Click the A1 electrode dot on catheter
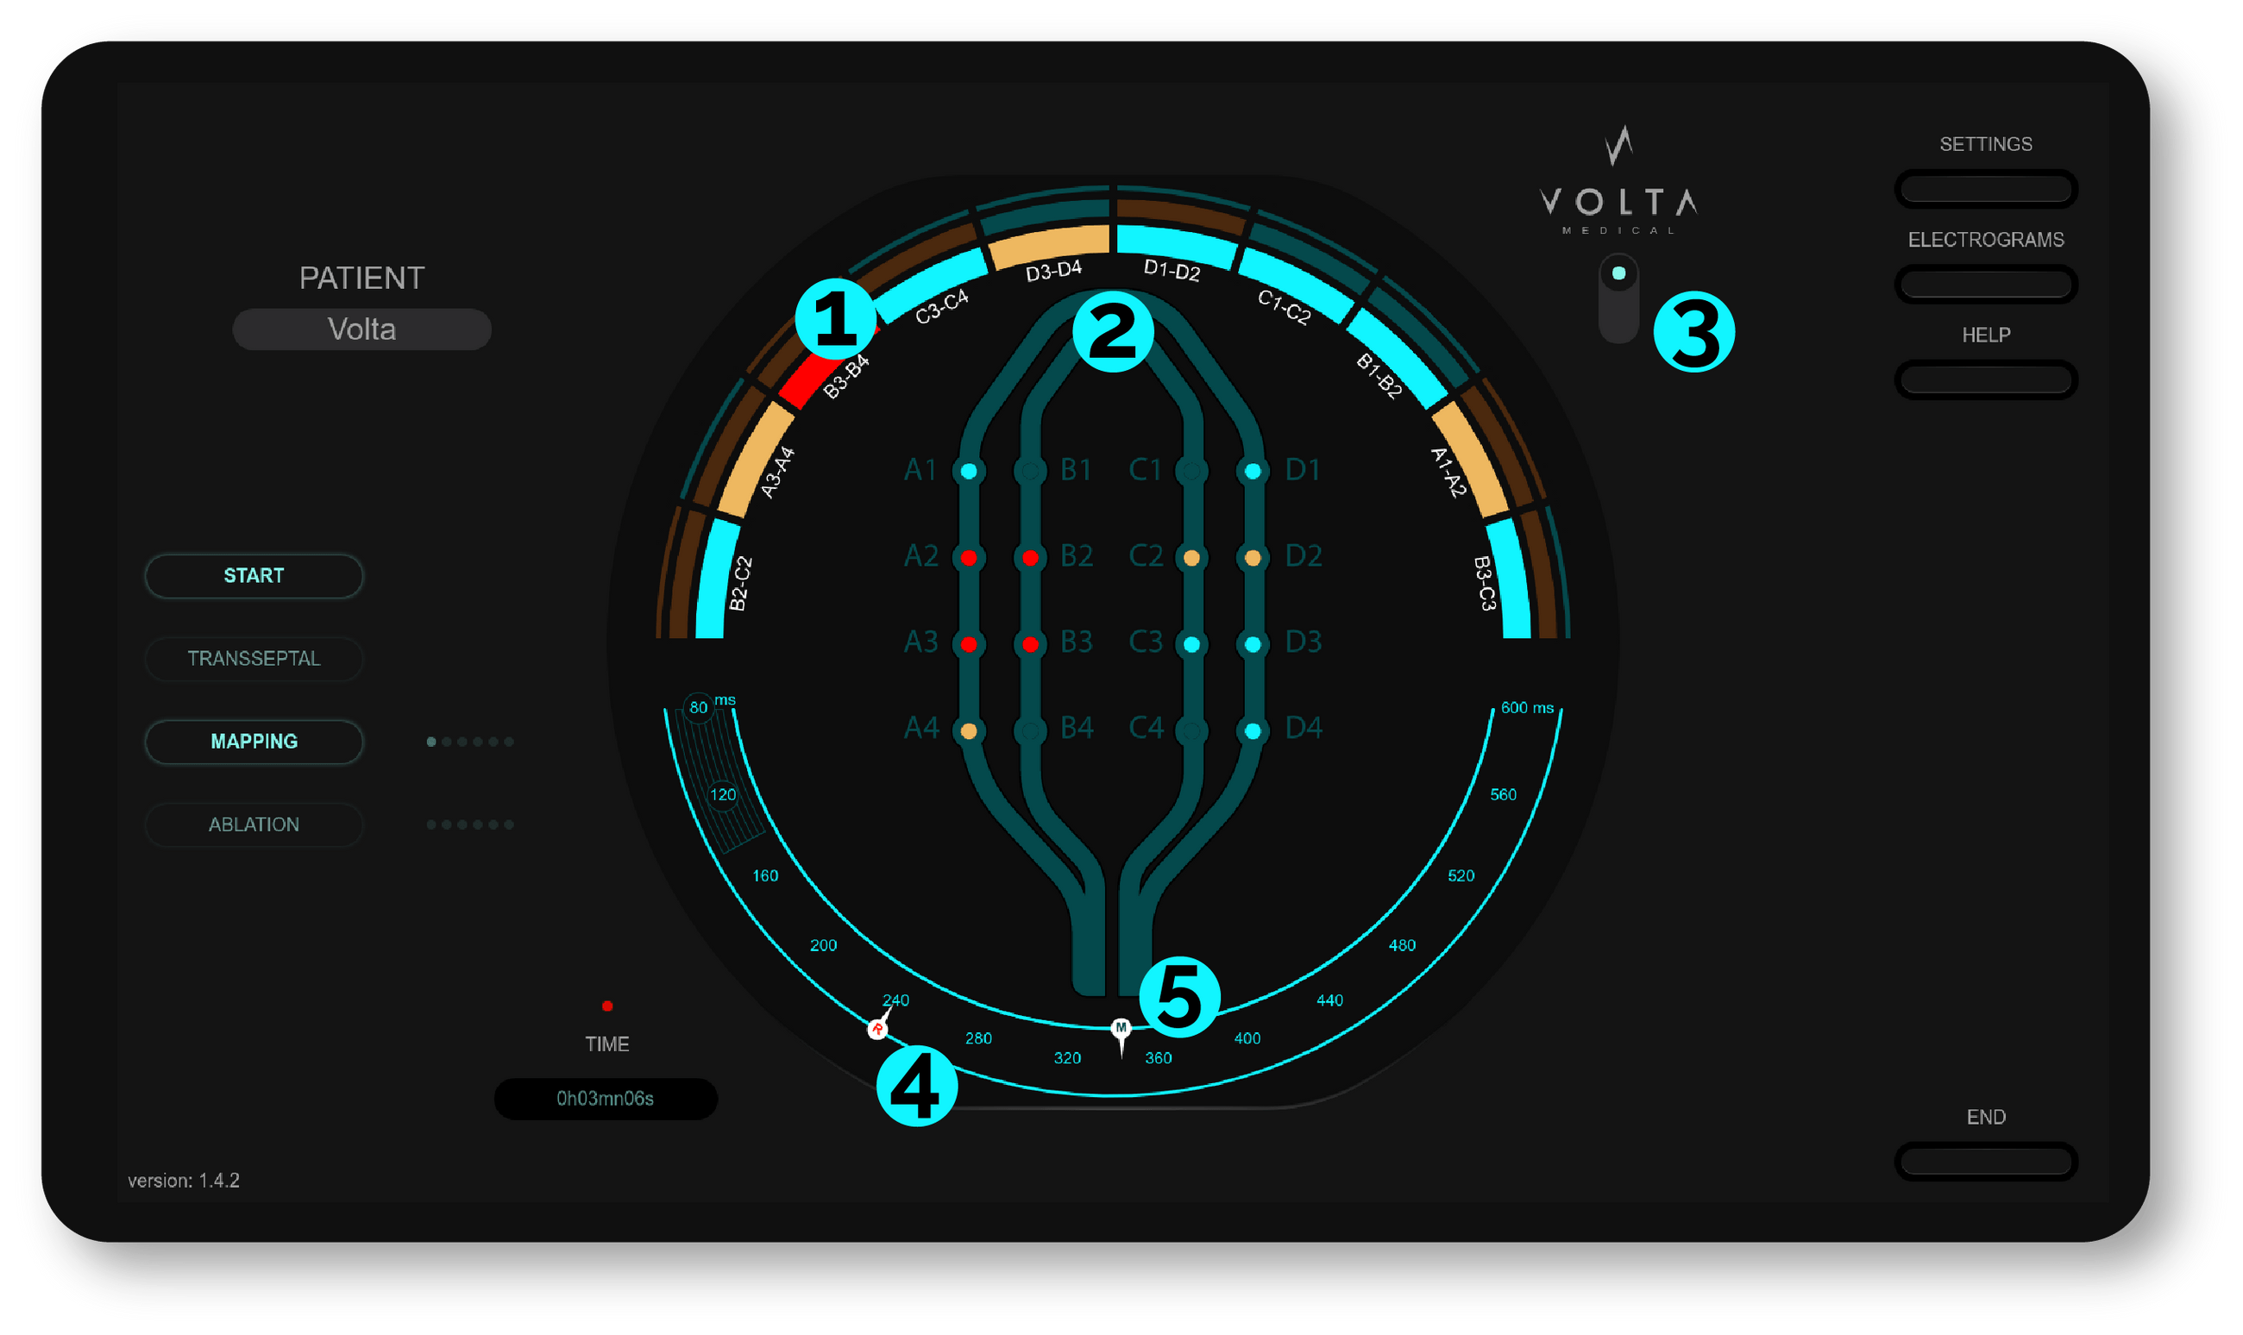The image size is (2243, 1335). coord(969,471)
